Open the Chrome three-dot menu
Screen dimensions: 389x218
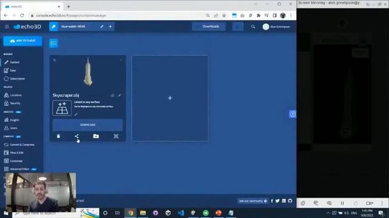[291, 16]
